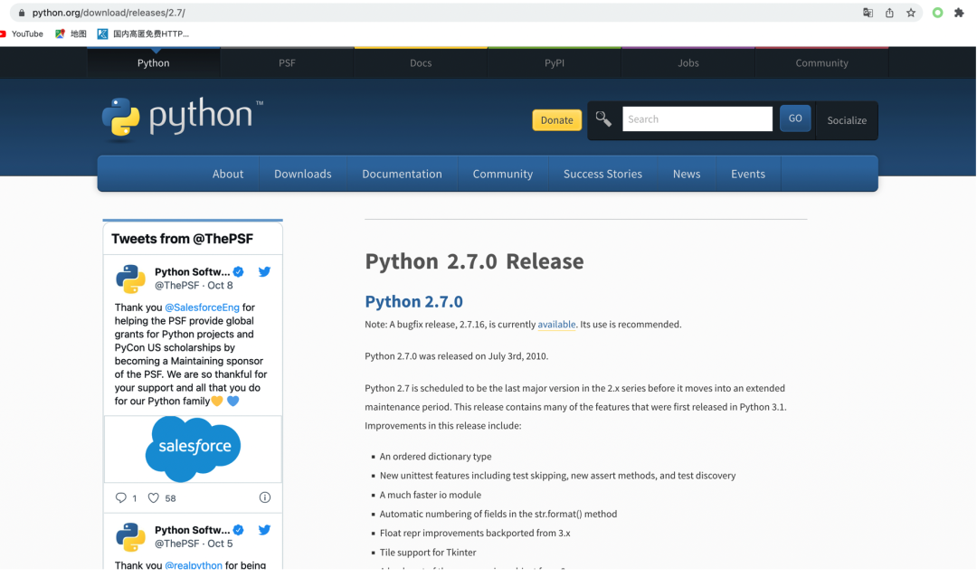Open the 地图 maps bookmark
This screenshot has height=577, width=977.
(x=71, y=33)
